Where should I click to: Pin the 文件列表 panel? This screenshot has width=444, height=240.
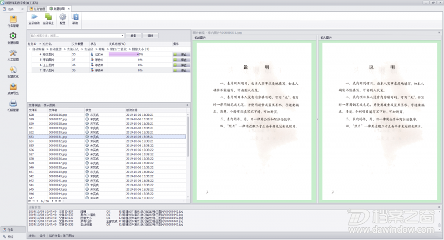[x=187, y=105]
